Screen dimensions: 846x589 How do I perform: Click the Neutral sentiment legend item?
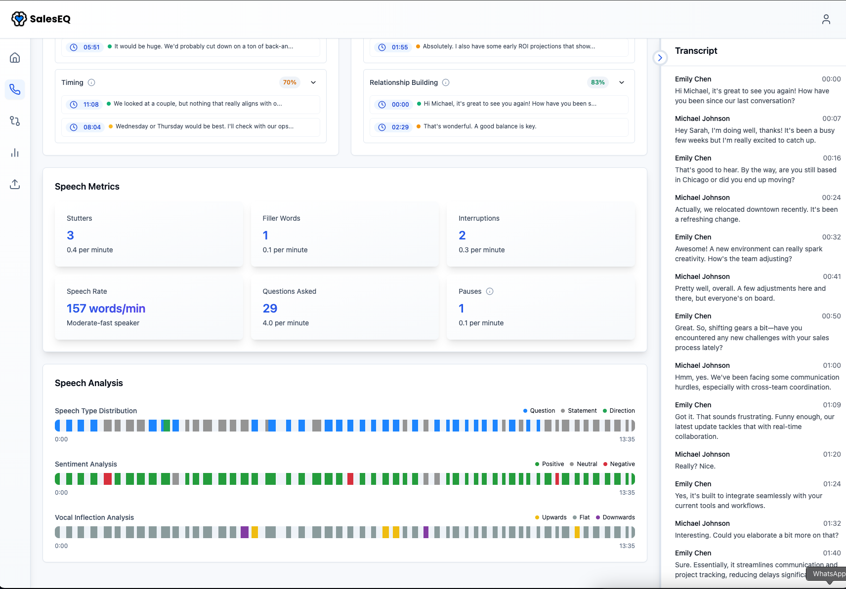(584, 464)
